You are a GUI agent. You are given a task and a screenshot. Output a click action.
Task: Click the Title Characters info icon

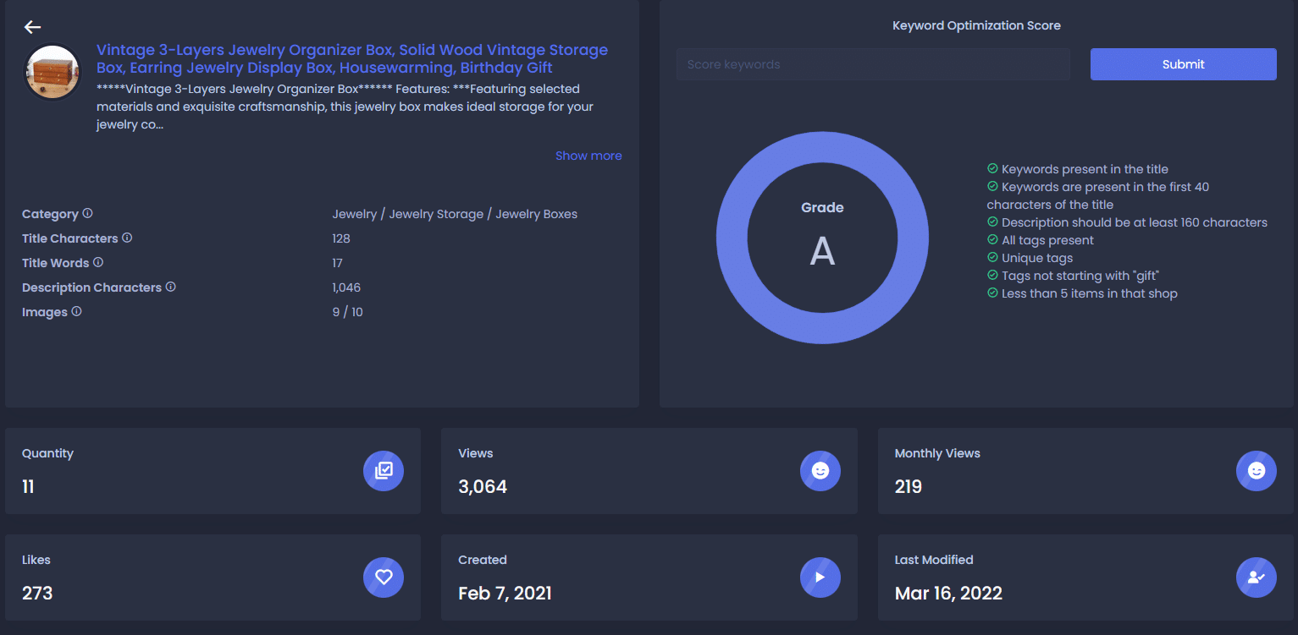pyautogui.click(x=127, y=238)
